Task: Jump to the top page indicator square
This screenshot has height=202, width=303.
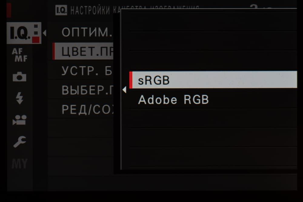Action: pyautogui.click(x=36, y=26)
